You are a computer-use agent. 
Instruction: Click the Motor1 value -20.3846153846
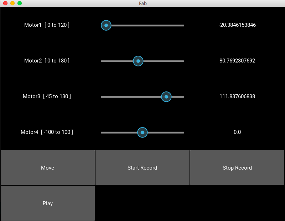point(237,25)
